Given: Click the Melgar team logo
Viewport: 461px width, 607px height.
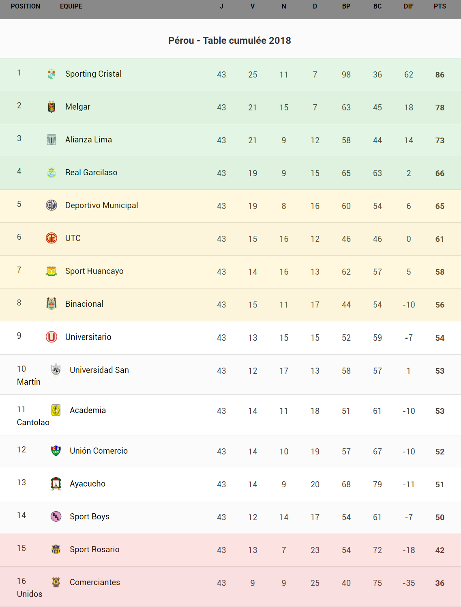Looking at the screenshot, I should pos(51,107).
